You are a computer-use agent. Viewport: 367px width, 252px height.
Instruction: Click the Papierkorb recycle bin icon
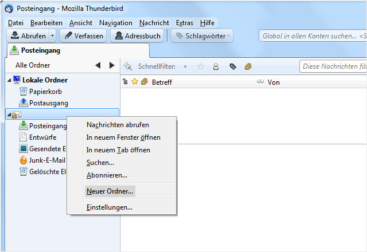pos(23,91)
